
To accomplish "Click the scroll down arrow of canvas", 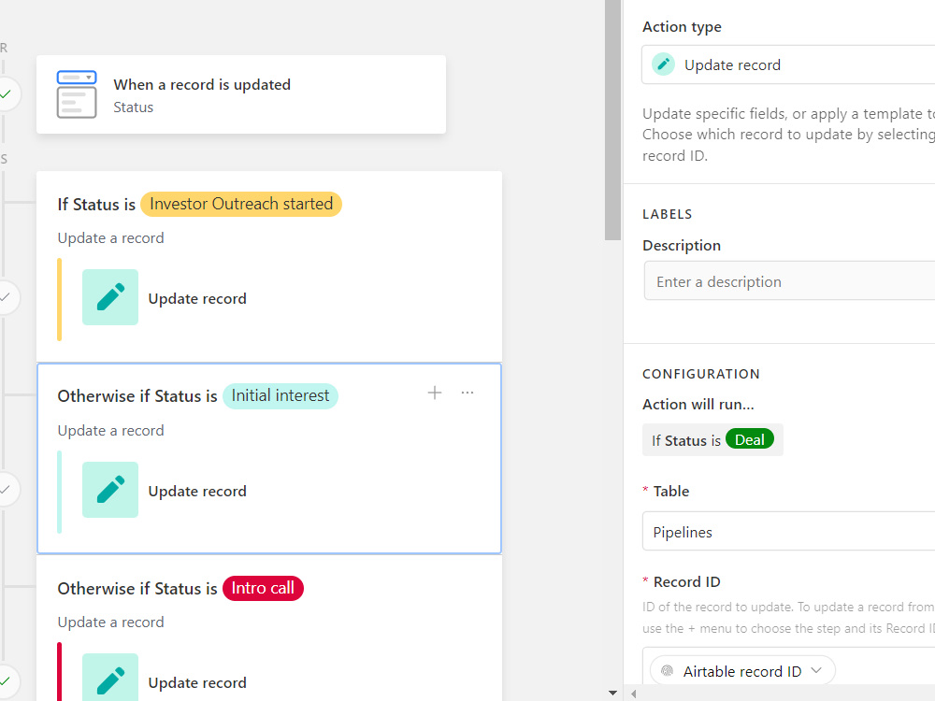I will coord(612,693).
